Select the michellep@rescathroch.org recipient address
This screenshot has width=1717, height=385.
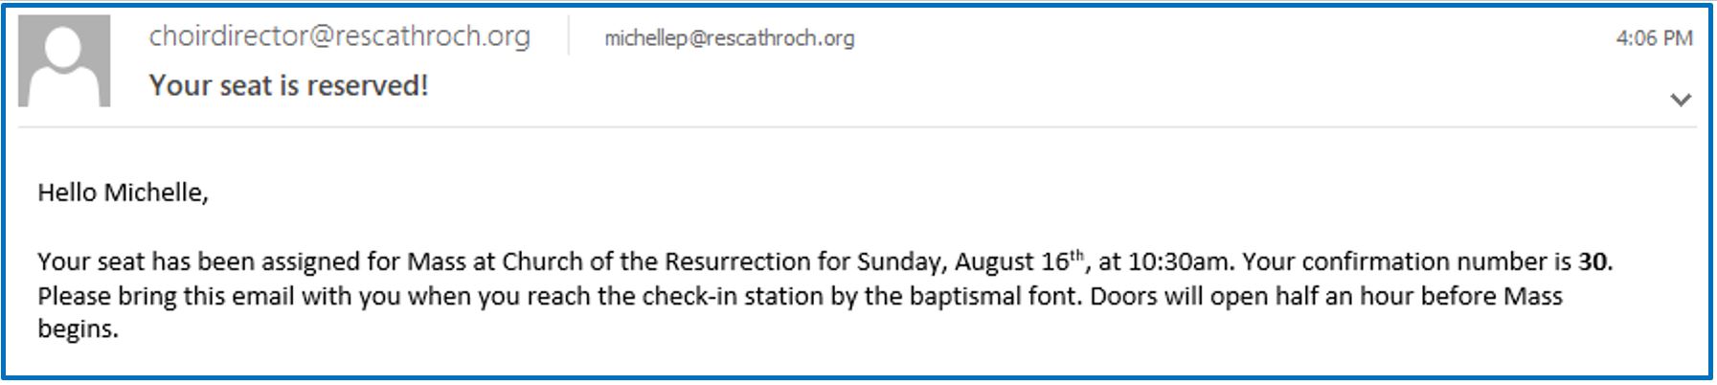tap(729, 38)
